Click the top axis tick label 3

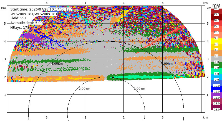(162, 3)
